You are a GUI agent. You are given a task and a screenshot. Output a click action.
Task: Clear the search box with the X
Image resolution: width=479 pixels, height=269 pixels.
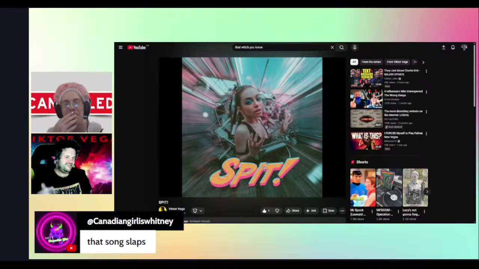pyautogui.click(x=332, y=47)
